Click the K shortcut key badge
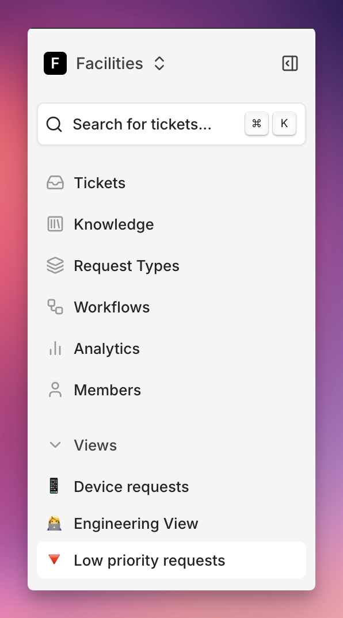This screenshot has width=343, height=618. tap(284, 124)
